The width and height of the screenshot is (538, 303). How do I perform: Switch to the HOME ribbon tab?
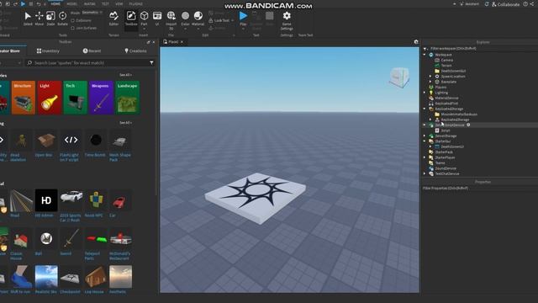[x=55, y=3]
